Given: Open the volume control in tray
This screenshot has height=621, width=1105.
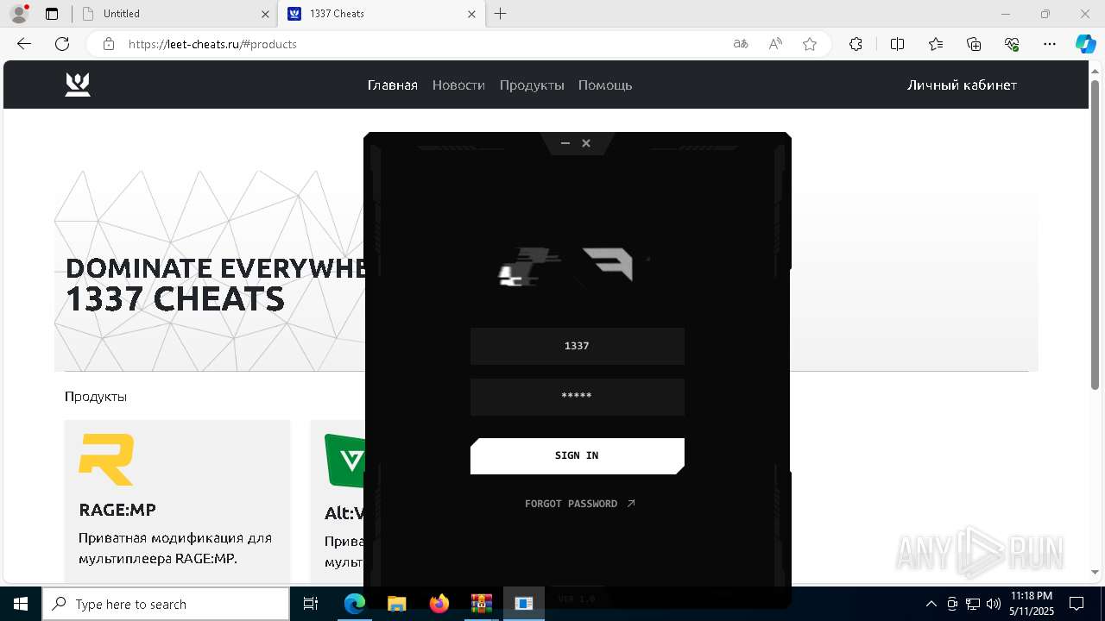Looking at the screenshot, I should click(x=994, y=604).
